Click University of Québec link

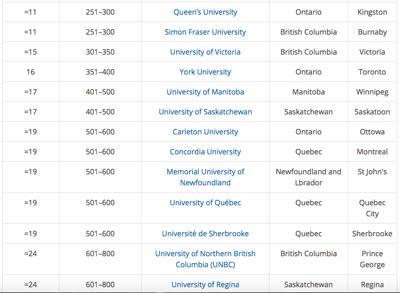pos(205,203)
